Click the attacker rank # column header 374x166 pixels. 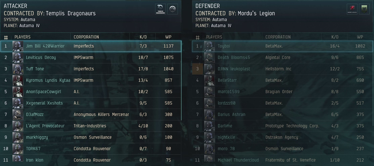(x=6, y=37)
